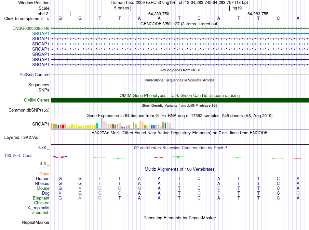Select the Elephant alignment row label
The height and width of the screenshot is (230, 309).
point(41,198)
